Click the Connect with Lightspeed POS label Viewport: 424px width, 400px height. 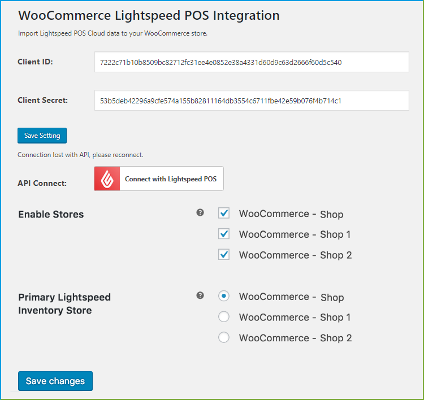click(171, 179)
